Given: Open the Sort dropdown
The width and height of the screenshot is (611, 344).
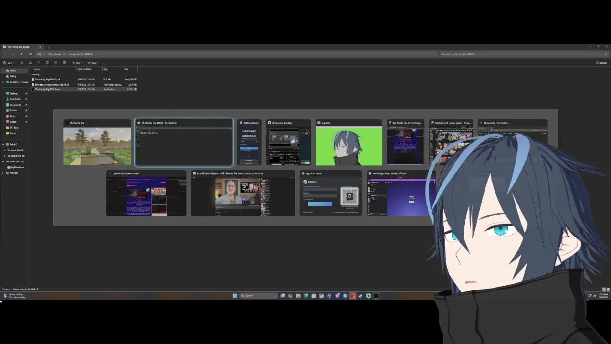Looking at the screenshot, I should point(77,63).
